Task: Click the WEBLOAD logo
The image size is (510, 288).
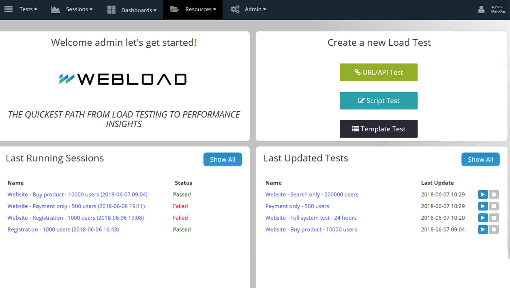Action: (x=123, y=79)
